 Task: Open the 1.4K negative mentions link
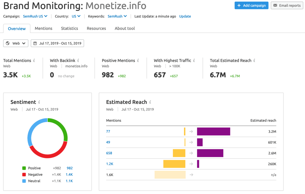point(69,174)
